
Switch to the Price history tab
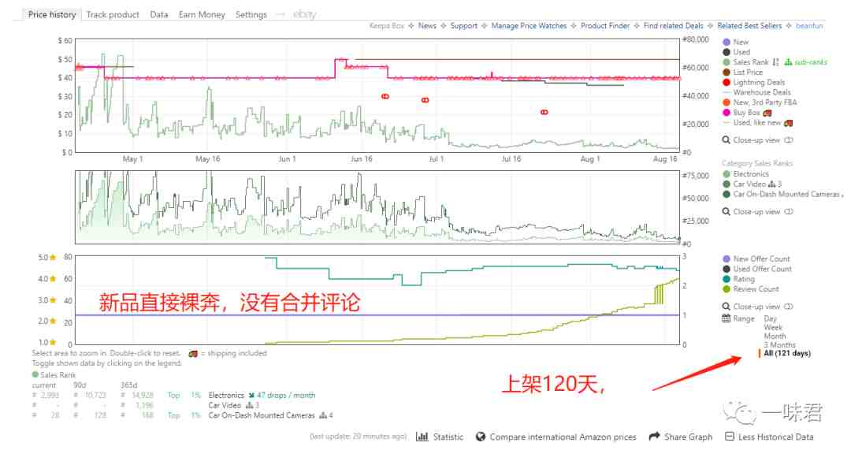coord(51,15)
